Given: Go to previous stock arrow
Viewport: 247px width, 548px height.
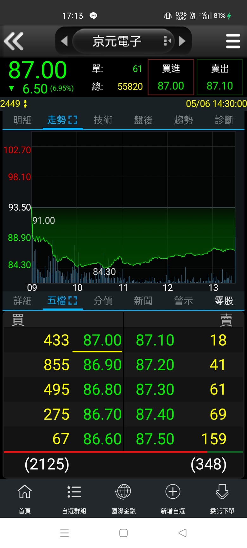Looking at the screenshot, I should tap(64, 41).
